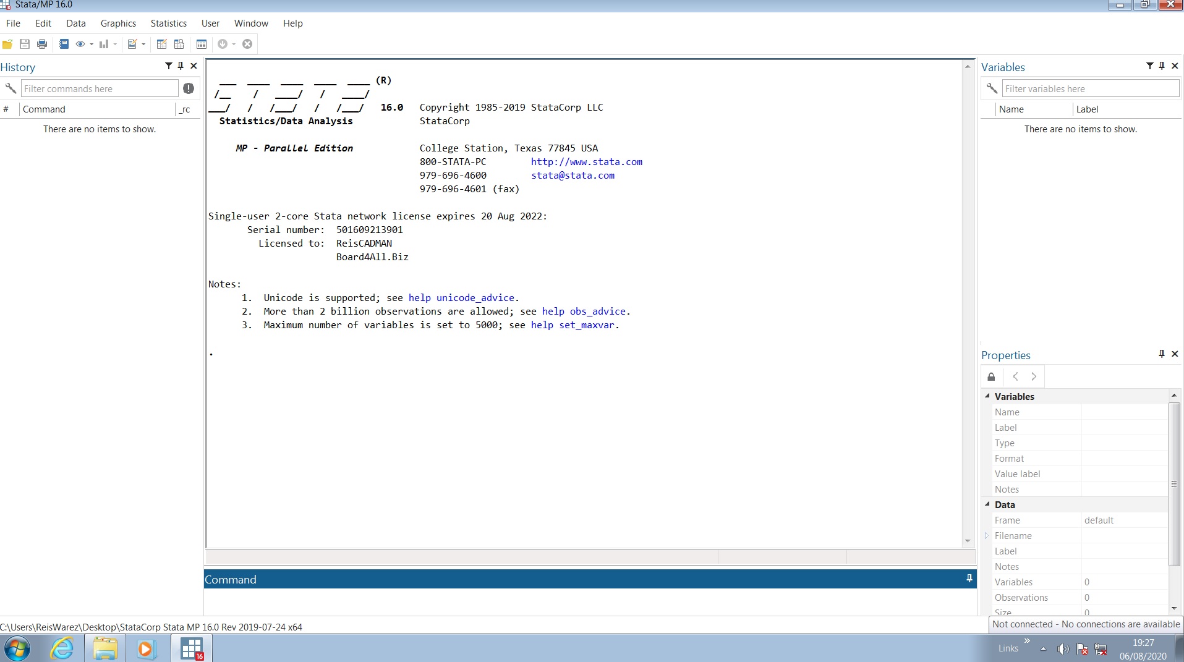The height and width of the screenshot is (662, 1184).
Task: Collapse the Variables section in Properties
Action: pos(987,396)
